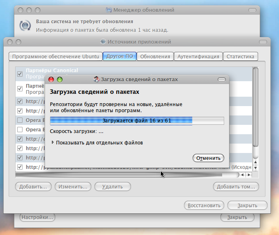Click the green button of download dialog

pos(60,80)
